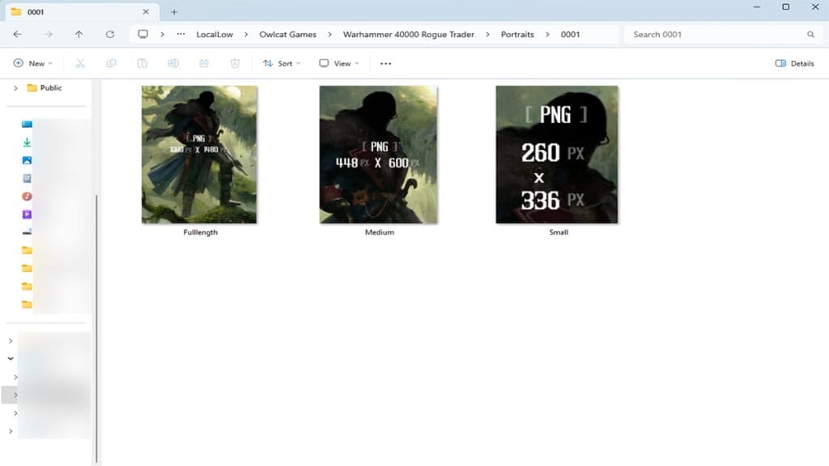Toggle the Details pane button
Screen dimensions: 829x466
pyautogui.click(x=793, y=63)
